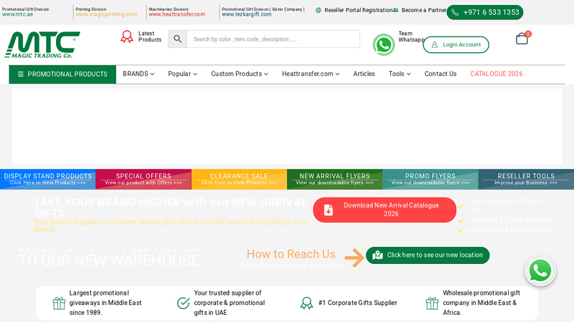The height and width of the screenshot is (322, 574).
Task: Expand the Tools dropdown menu
Action: [x=400, y=74]
